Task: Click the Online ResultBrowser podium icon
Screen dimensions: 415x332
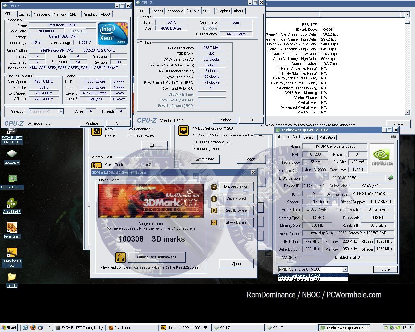Action: point(121,257)
